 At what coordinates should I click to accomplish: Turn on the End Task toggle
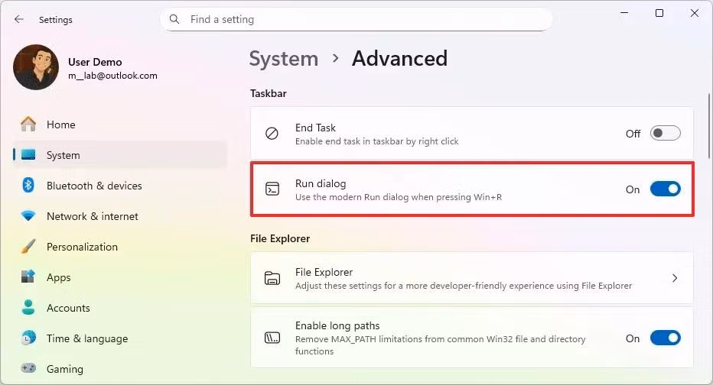click(665, 134)
